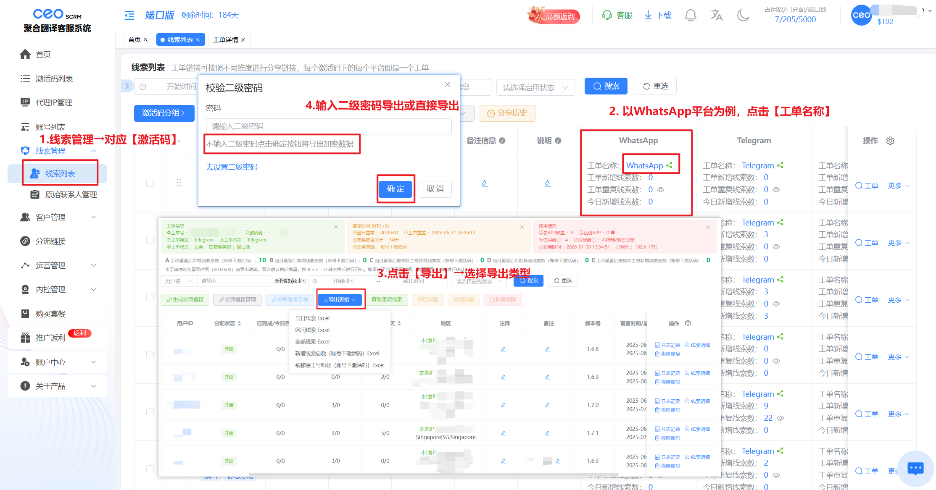936x490 pixels.
Task: Click the 确定 button in dialog
Action: pos(395,189)
